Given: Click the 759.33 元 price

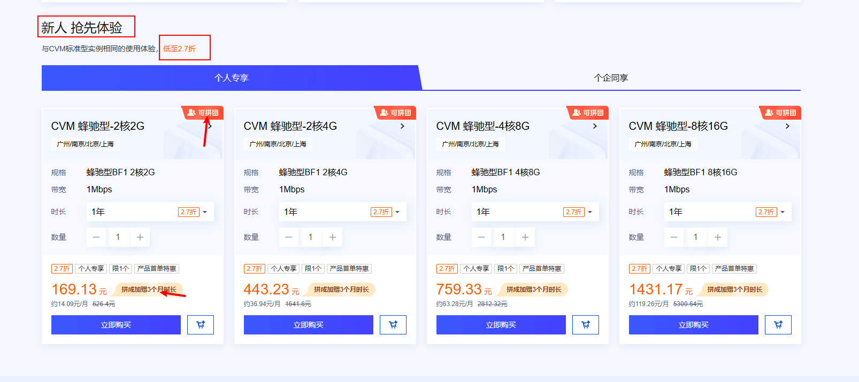Looking at the screenshot, I should coord(464,290).
